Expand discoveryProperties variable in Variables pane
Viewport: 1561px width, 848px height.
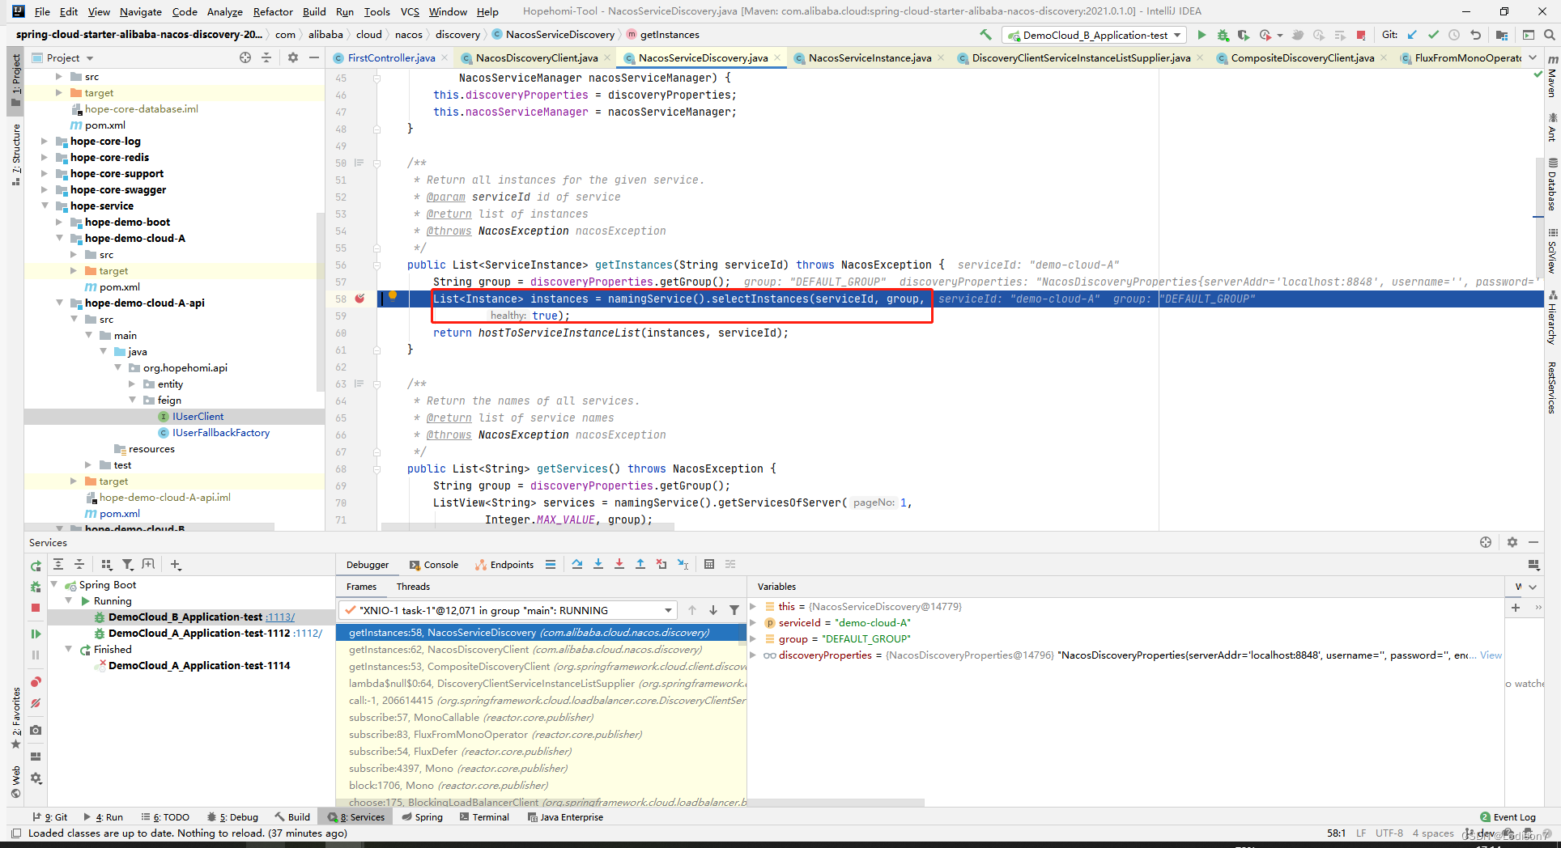click(x=753, y=655)
